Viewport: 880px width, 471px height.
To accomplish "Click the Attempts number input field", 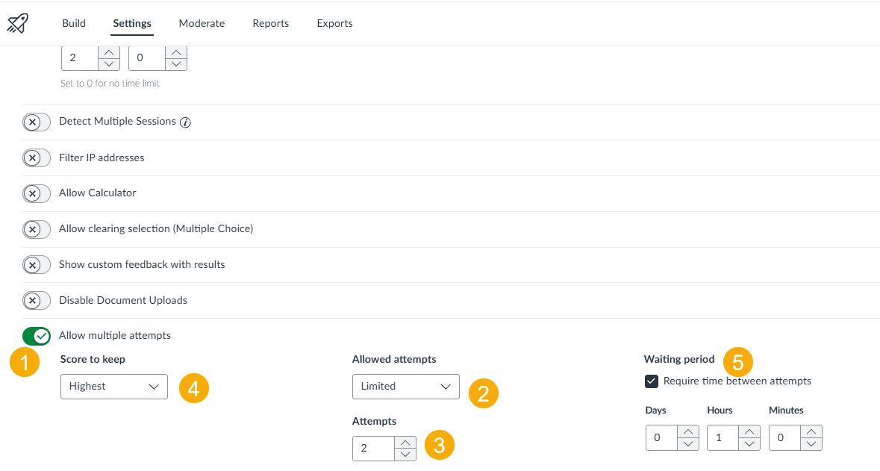I will pyautogui.click(x=372, y=449).
